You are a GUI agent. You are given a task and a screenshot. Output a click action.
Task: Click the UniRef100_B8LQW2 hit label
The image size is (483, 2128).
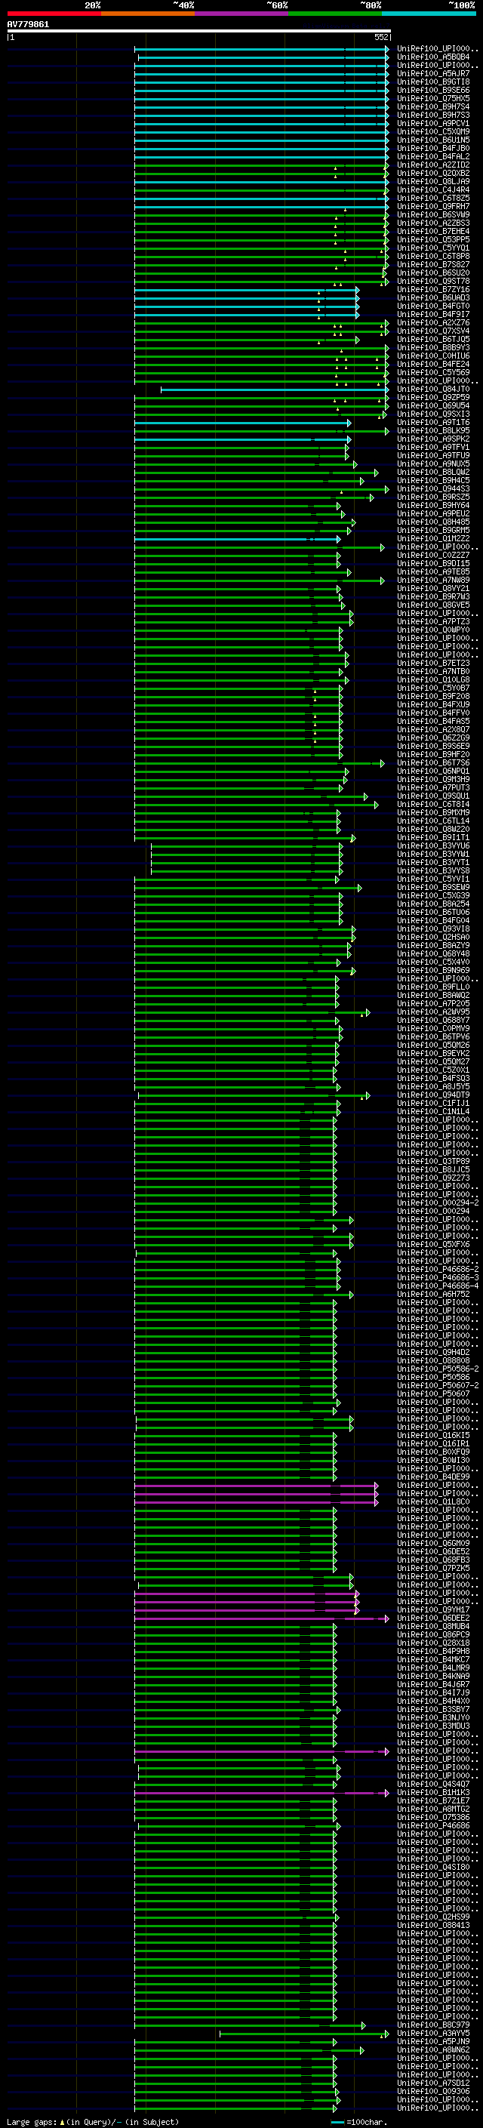[433, 473]
